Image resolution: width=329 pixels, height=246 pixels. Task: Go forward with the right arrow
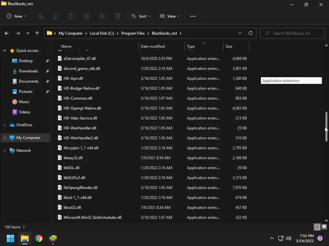(18, 33)
